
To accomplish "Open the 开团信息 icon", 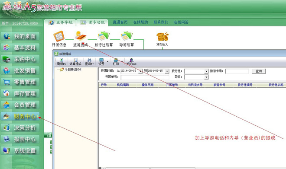I will [x=59, y=36].
